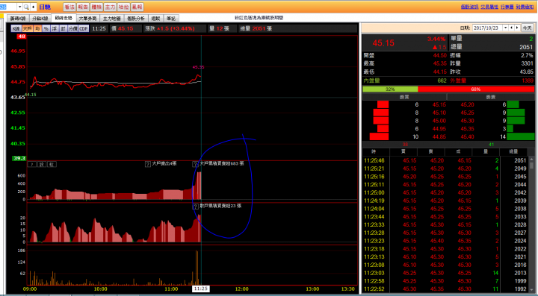The image size is (538, 296).
Task: Click the 亂報 button
Action: (137, 7)
